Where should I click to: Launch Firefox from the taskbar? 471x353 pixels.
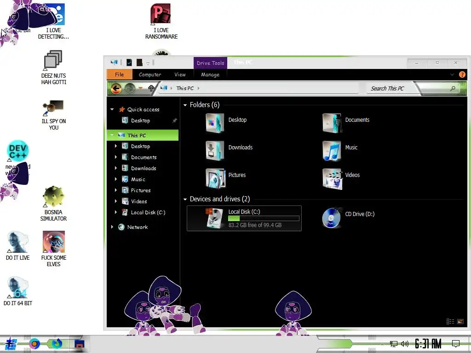pos(57,344)
